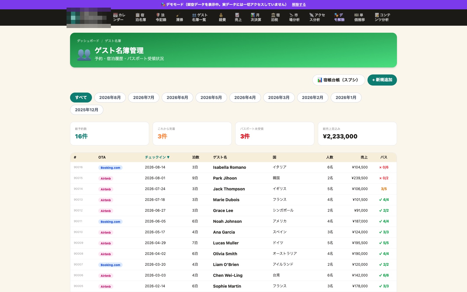Open guest Jack Thompson
The image size is (467, 292).
click(229, 189)
